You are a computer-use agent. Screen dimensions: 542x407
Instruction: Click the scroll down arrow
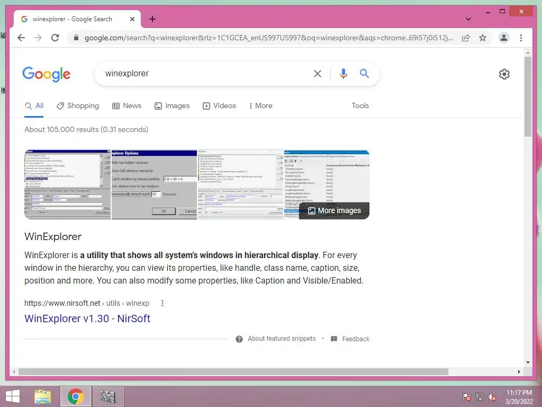528,362
